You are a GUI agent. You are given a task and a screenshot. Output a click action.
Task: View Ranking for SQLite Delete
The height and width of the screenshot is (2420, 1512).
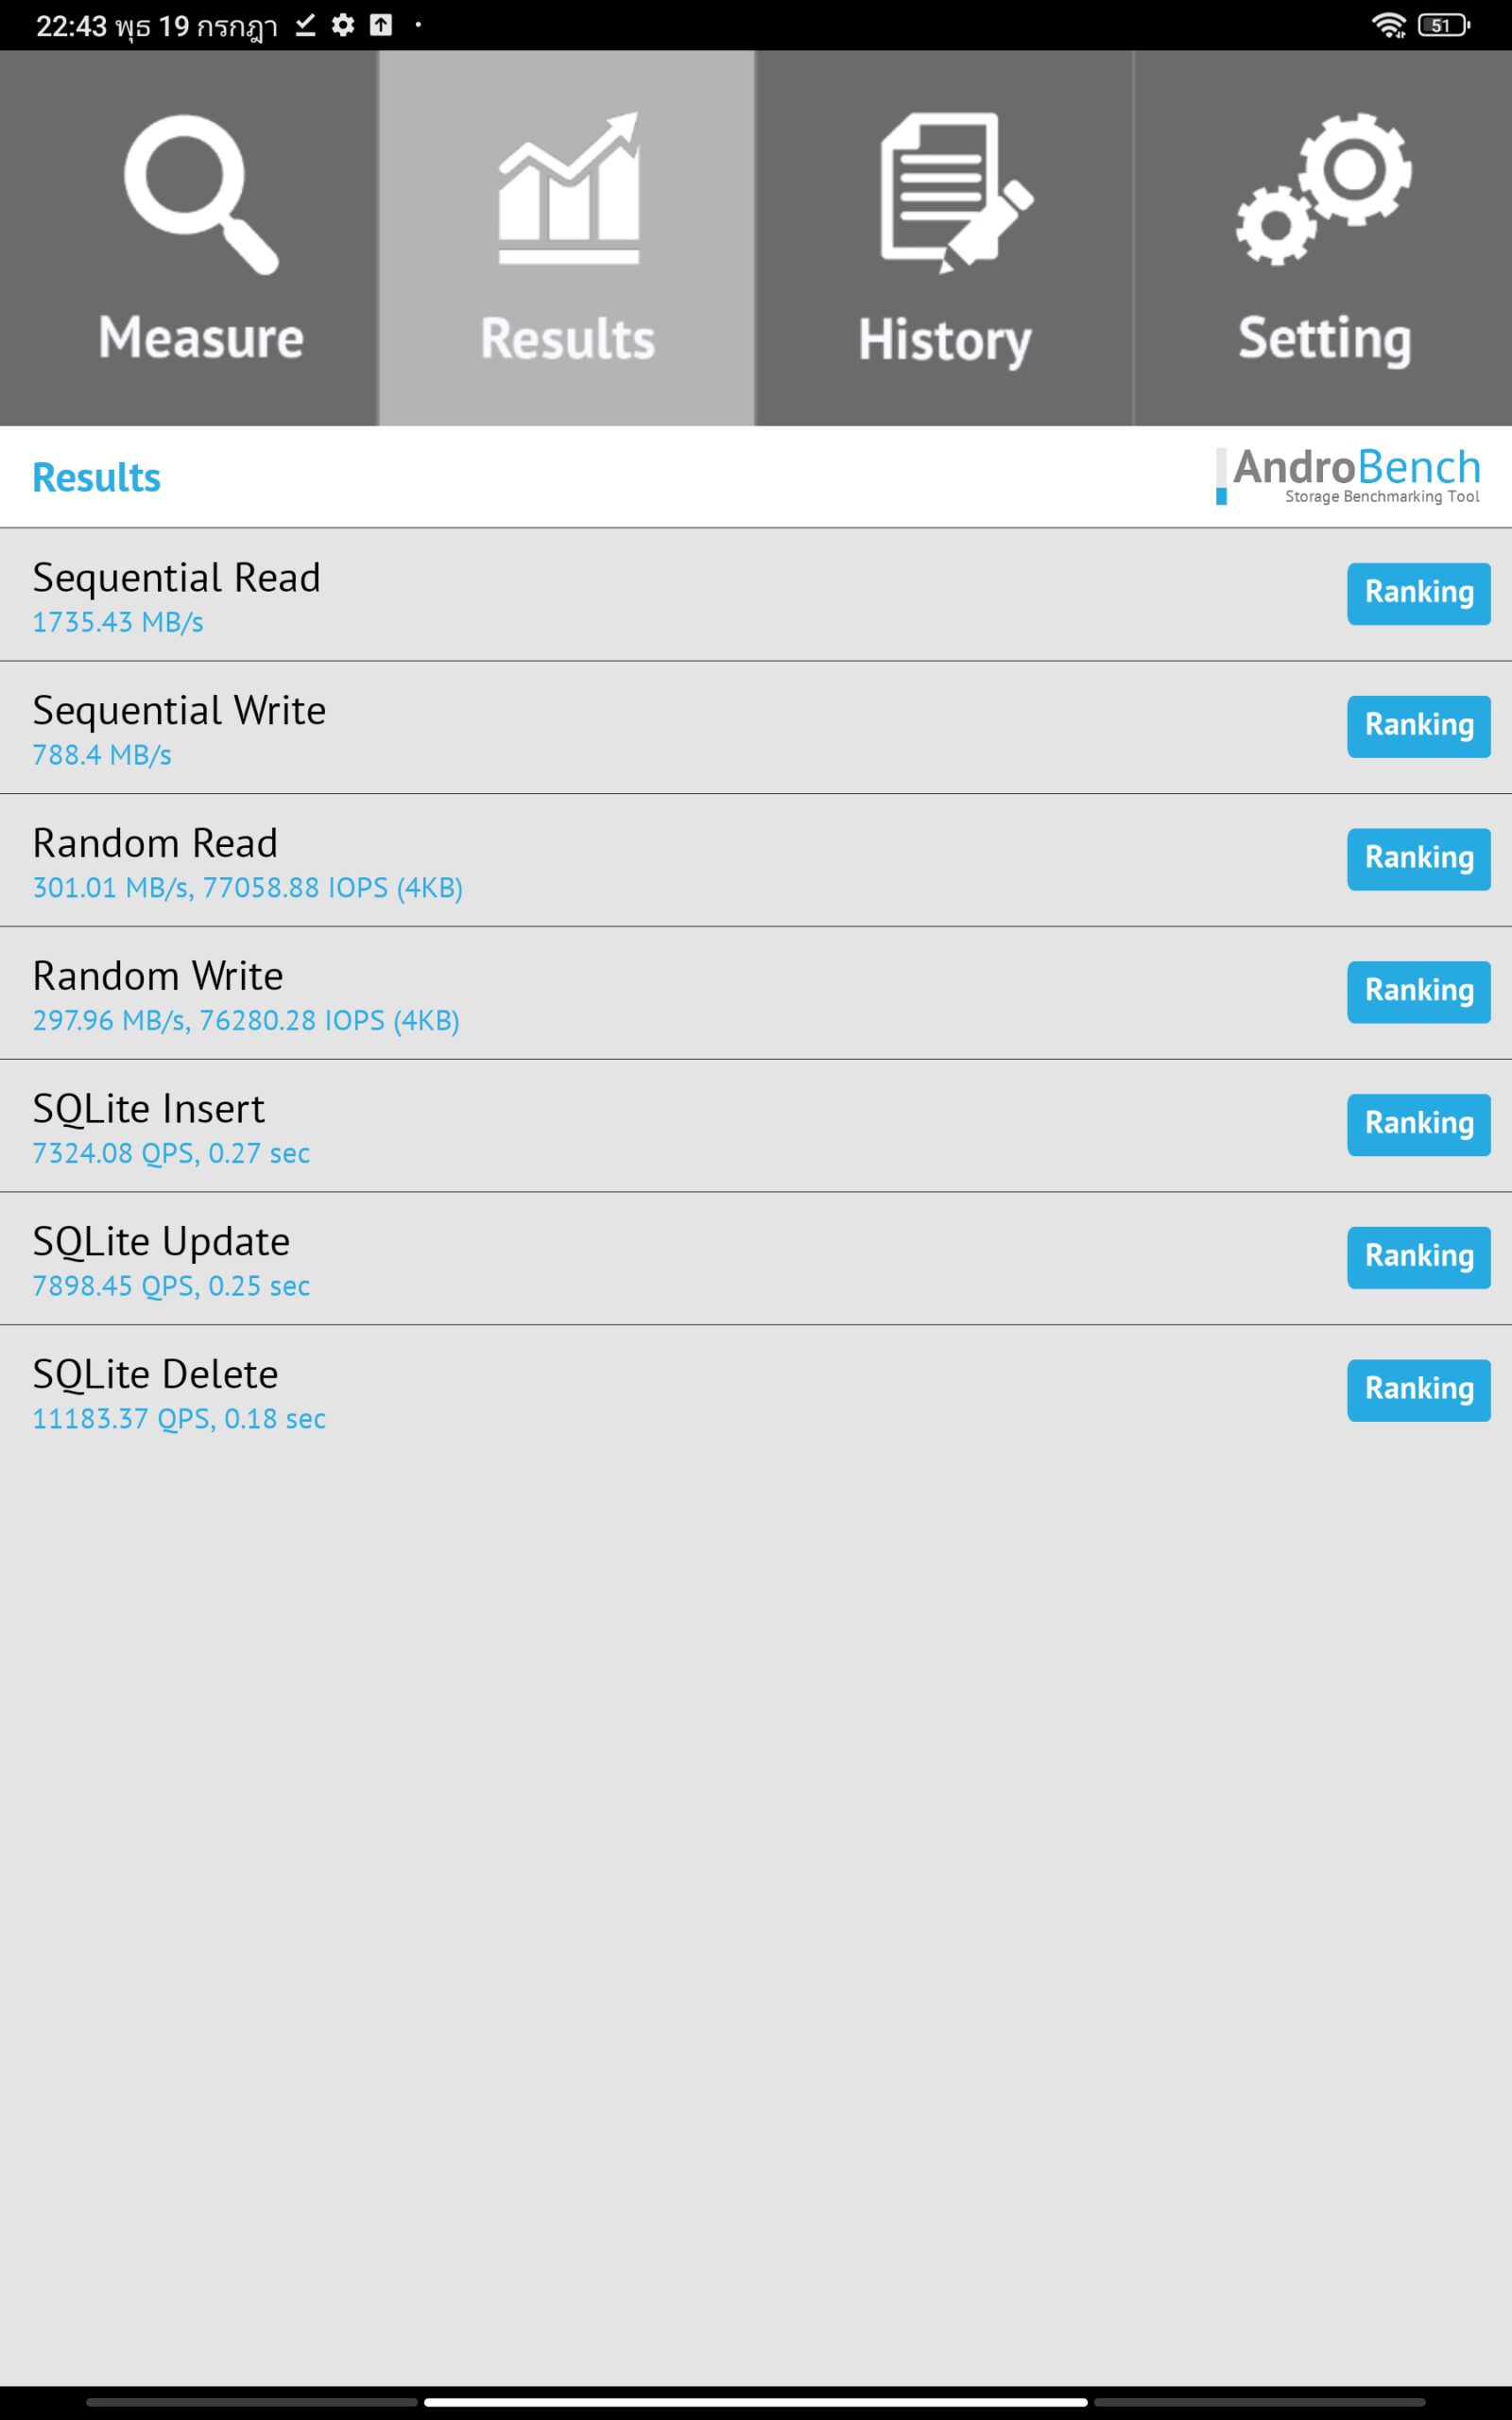[1418, 1389]
